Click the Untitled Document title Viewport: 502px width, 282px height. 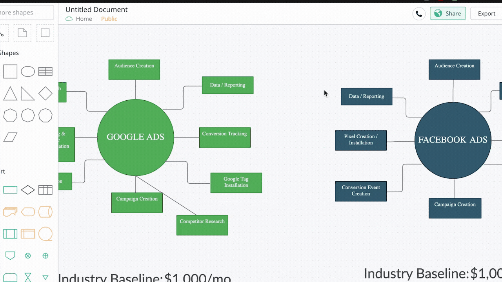96,9
